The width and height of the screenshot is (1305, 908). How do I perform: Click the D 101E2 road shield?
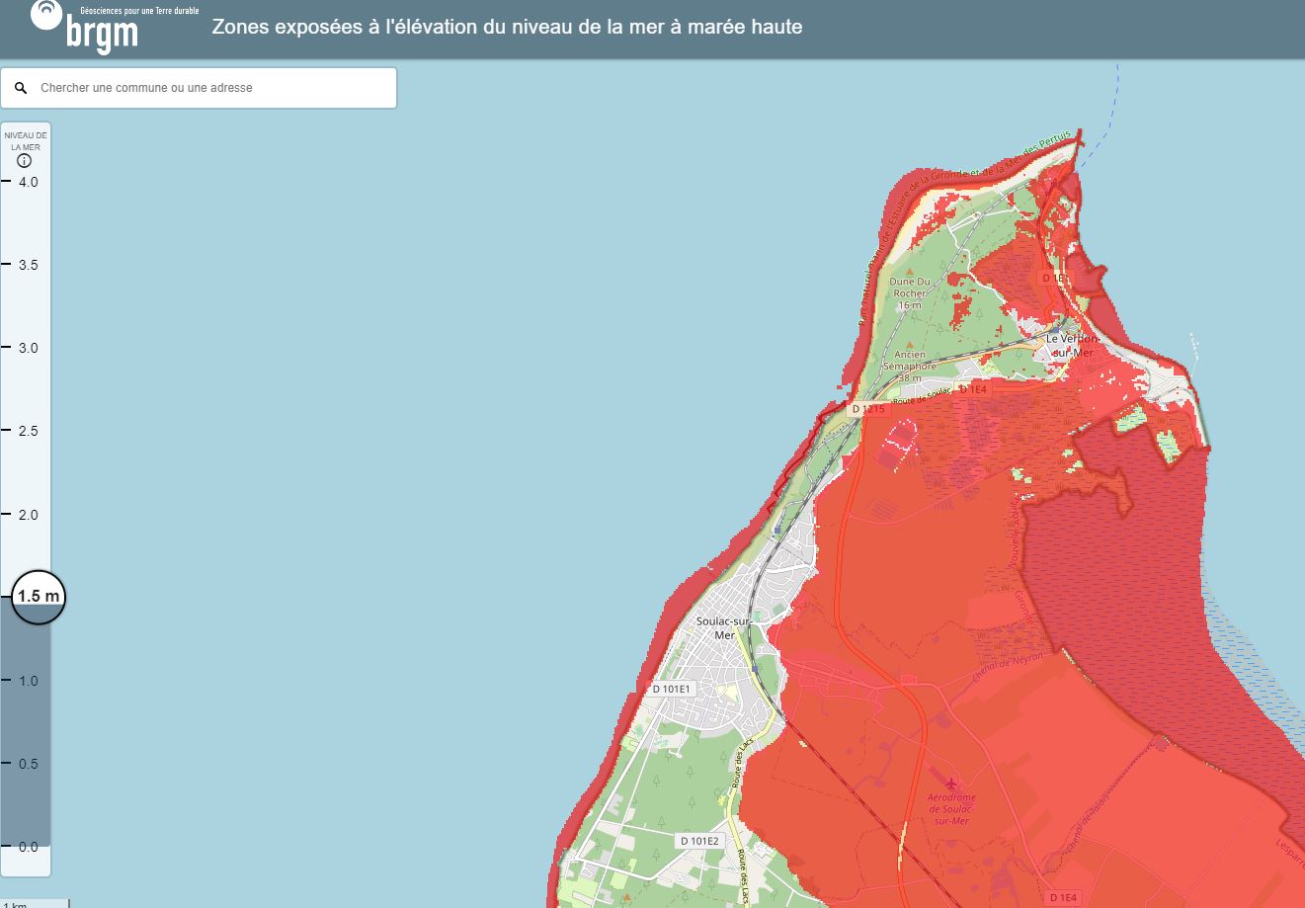click(700, 841)
